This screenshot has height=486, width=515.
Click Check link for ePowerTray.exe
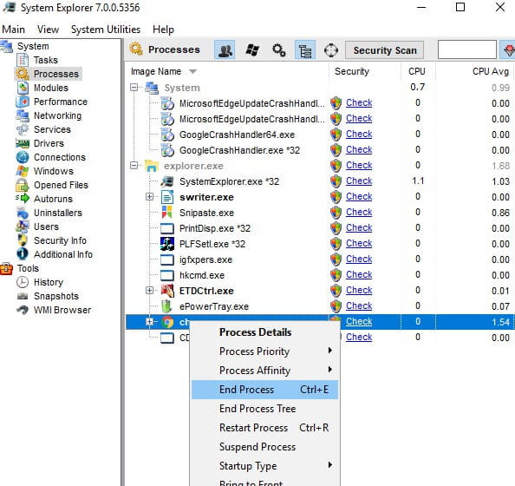click(359, 305)
